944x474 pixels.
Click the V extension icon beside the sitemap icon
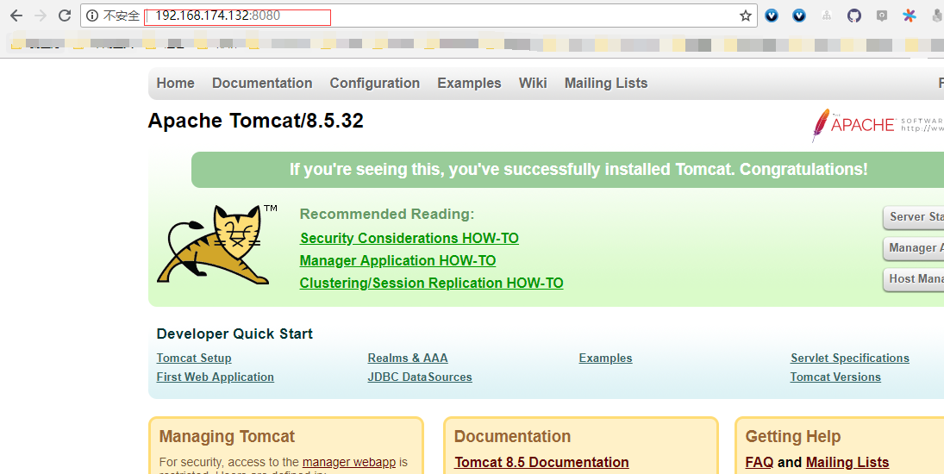coord(799,16)
